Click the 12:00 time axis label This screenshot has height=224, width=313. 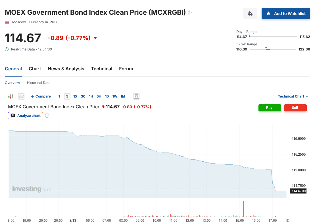190,221
